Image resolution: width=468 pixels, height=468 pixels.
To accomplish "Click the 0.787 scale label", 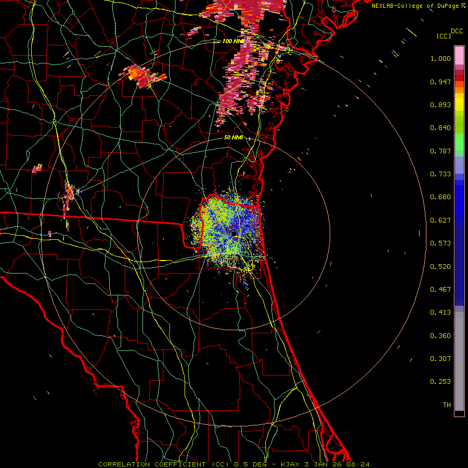I will pos(440,151).
